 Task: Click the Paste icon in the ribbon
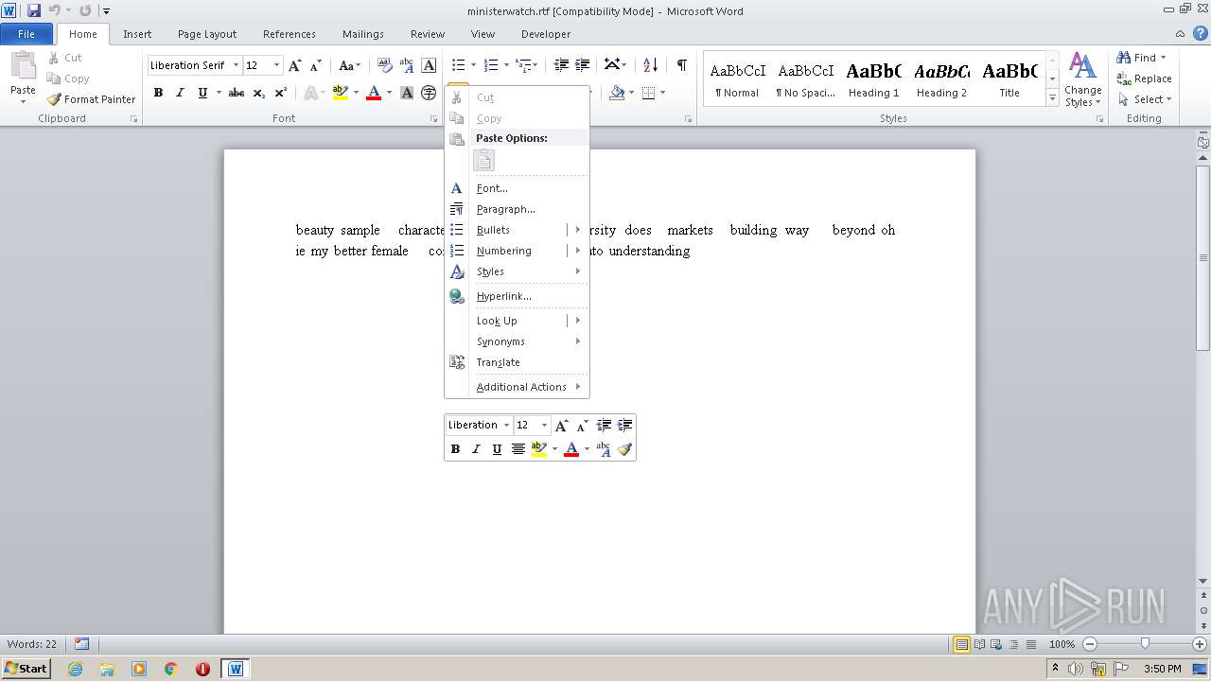click(x=23, y=66)
